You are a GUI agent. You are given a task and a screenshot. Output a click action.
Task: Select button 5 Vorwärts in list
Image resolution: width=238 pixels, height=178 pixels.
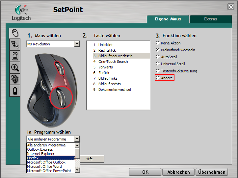click(x=121, y=67)
